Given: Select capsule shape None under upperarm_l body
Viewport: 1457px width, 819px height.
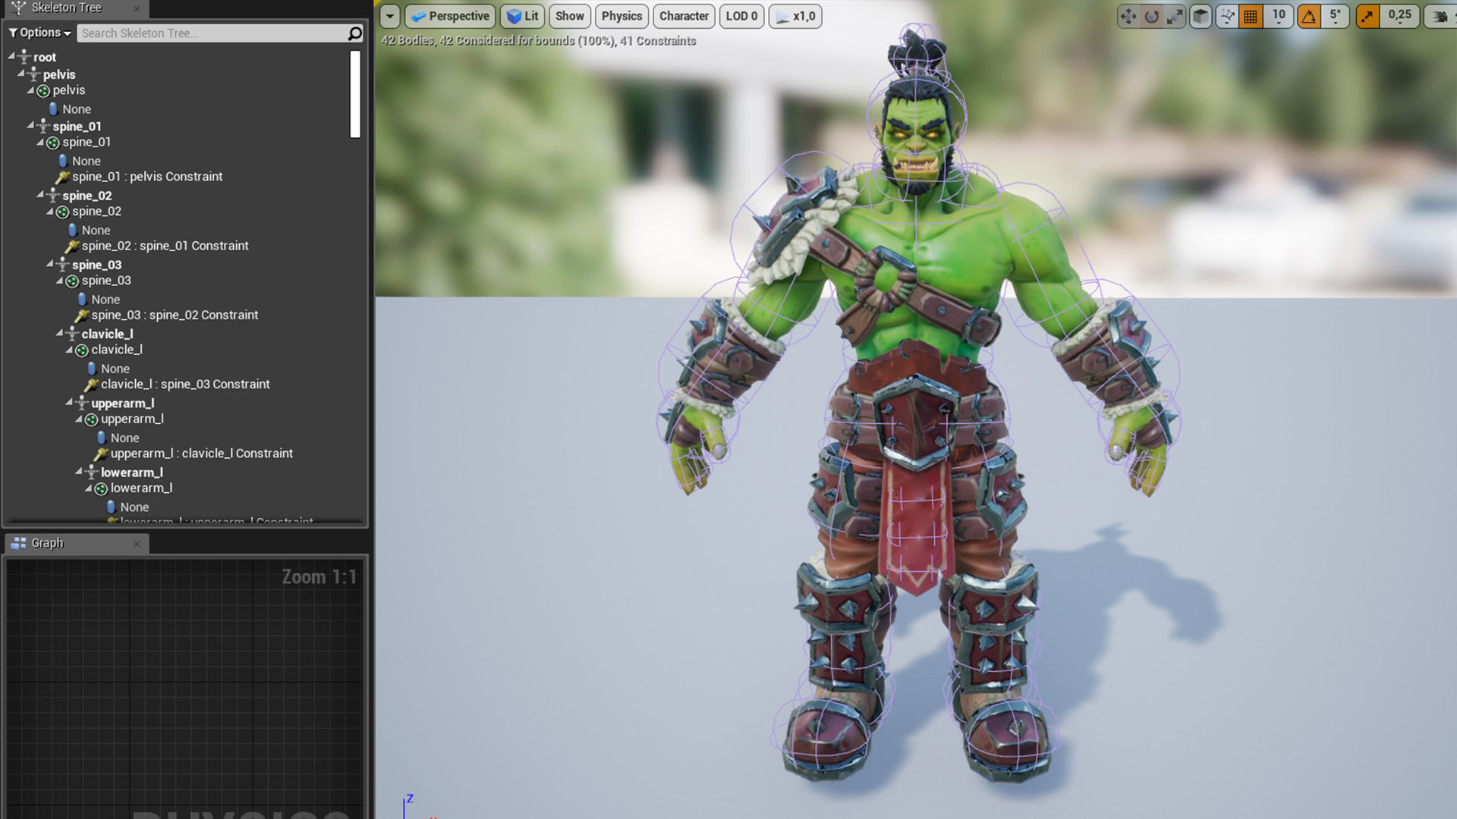Looking at the screenshot, I should click(x=118, y=438).
